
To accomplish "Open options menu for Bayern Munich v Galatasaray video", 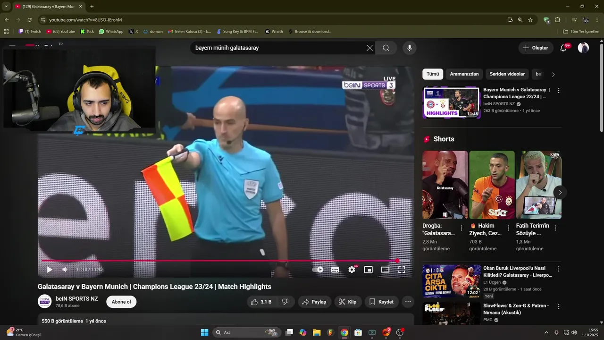I will (x=559, y=90).
